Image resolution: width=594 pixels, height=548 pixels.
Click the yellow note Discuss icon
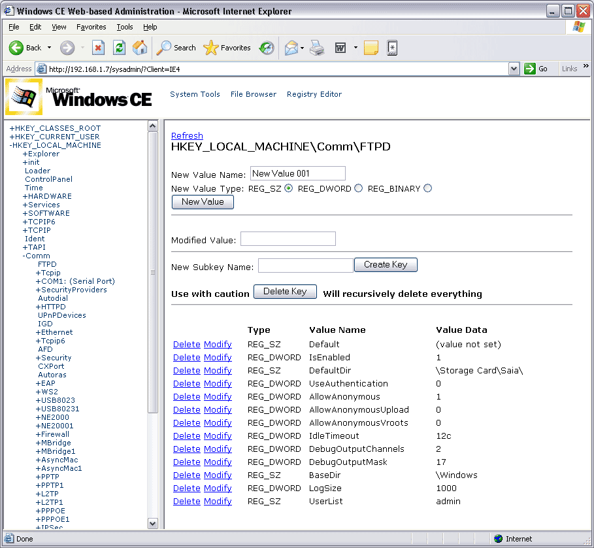click(371, 48)
